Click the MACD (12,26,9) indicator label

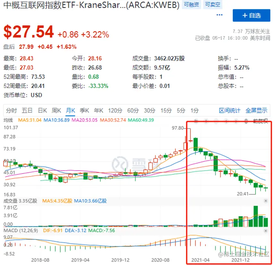tap(21, 231)
